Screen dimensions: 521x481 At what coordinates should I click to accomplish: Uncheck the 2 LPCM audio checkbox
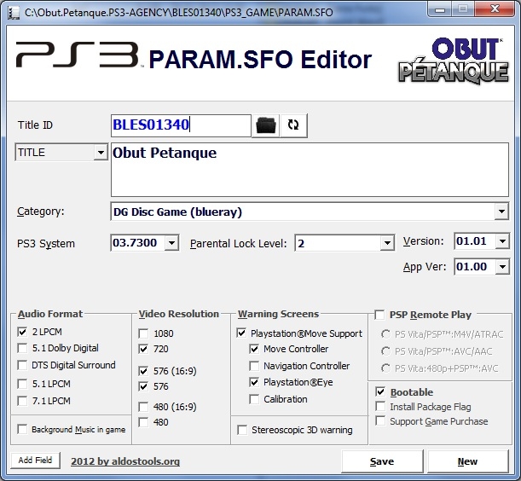tap(22, 332)
